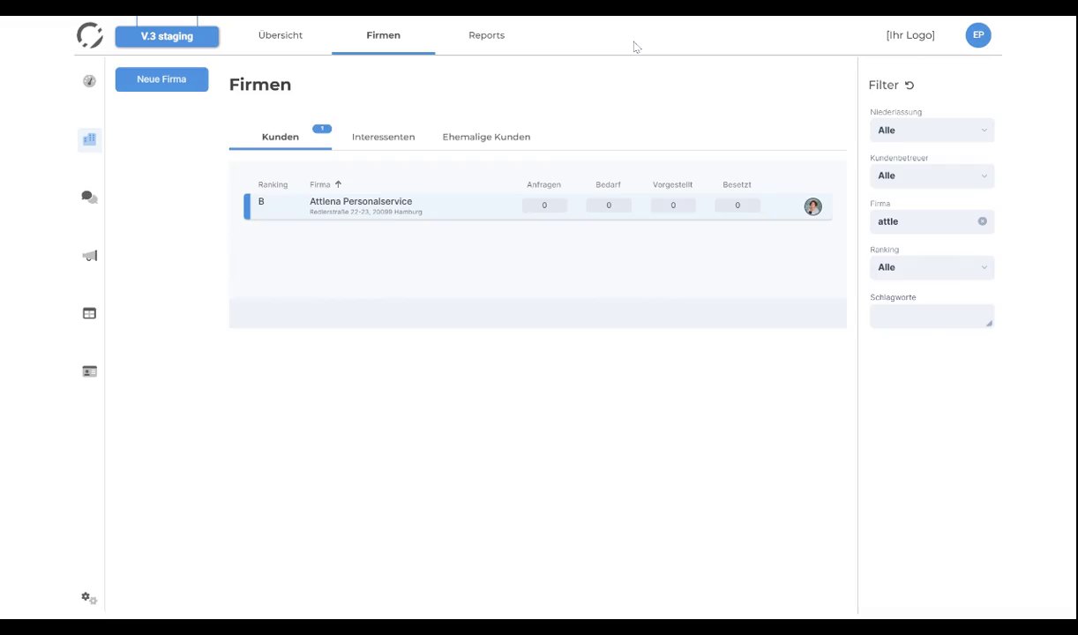1078x635 pixels.
Task: Click the Neue Firma button
Action: pos(161,79)
